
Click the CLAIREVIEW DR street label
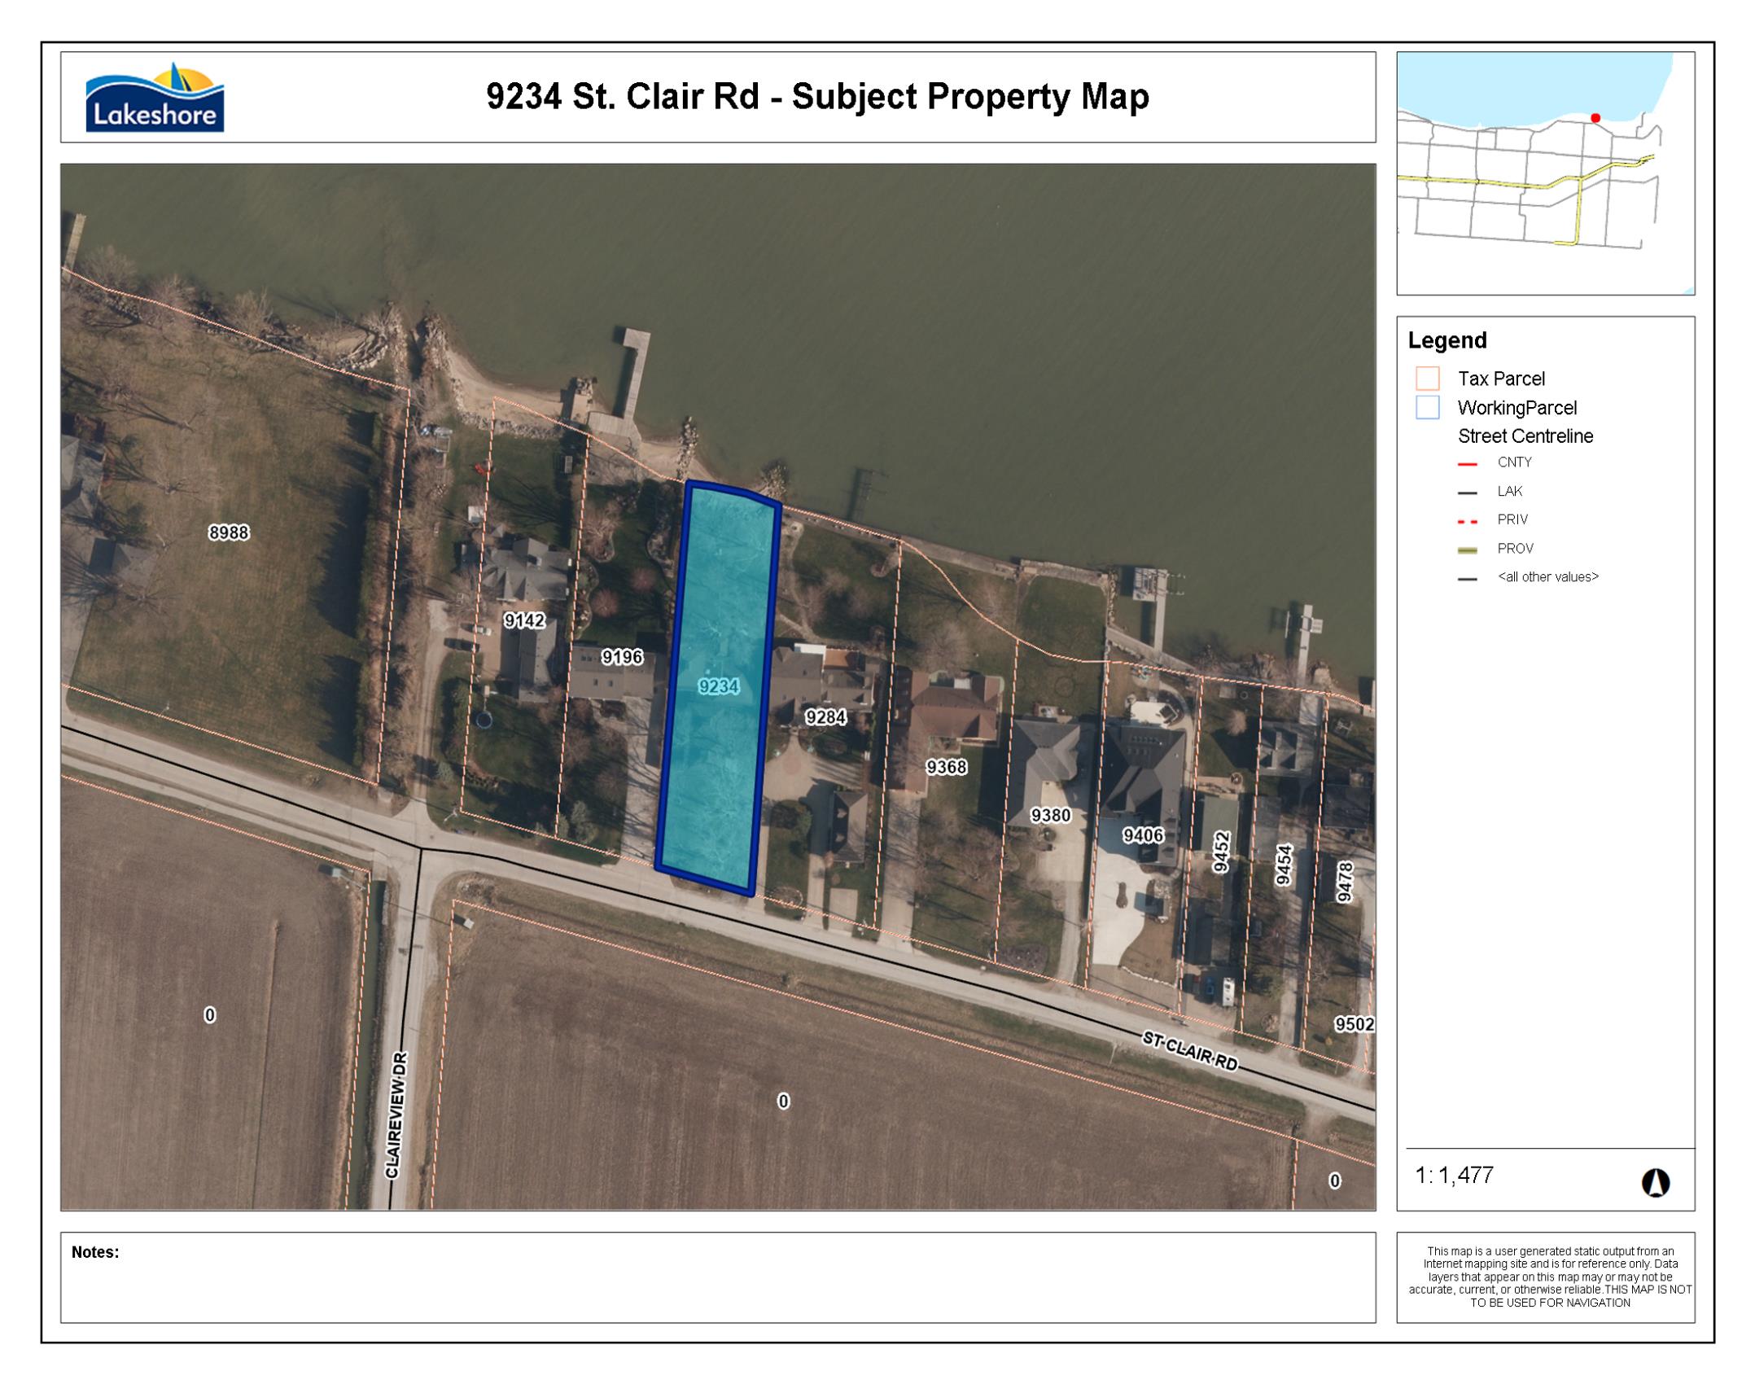point(395,1115)
